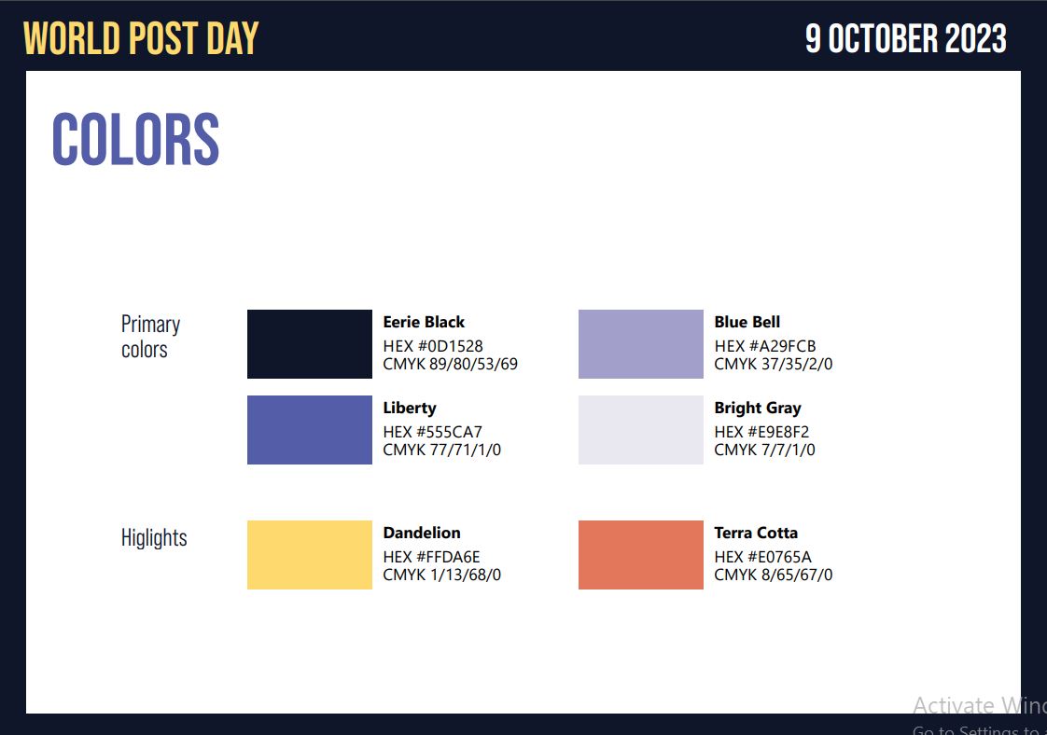Click the Activate Windows watermark
The image size is (1047, 735).
[980, 716]
